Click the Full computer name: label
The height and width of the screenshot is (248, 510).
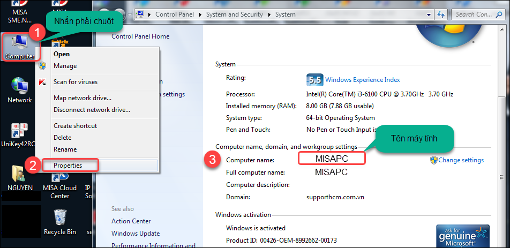click(256, 172)
